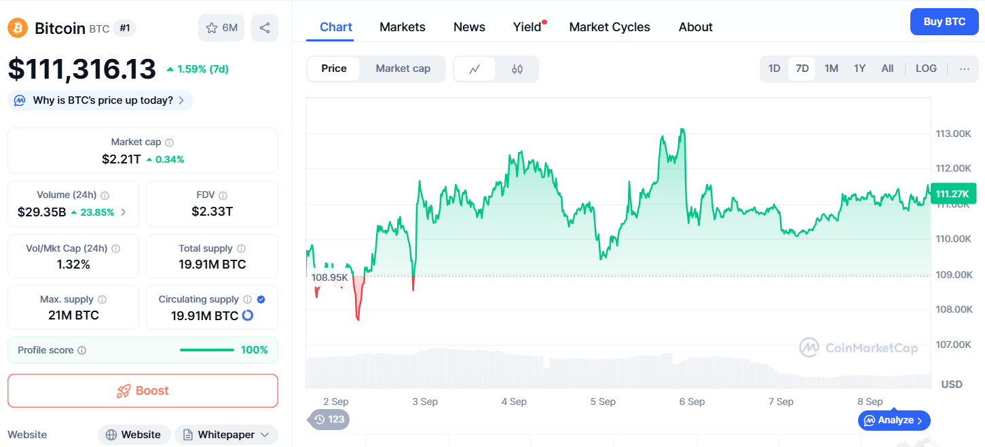The height and width of the screenshot is (447, 985).
Task: Select the 1Y time range
Action: [x=859, y=69]
